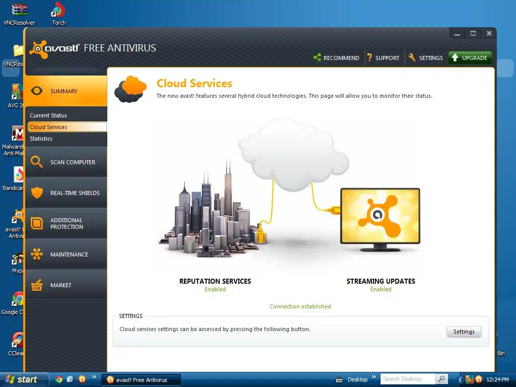Screen dimensions: 516x387
Task: Open the Summary section label
Action: [64, 91]
